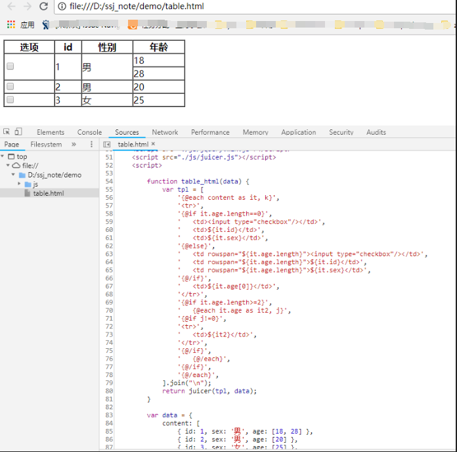Close the table.html editor tab
Screen dimensions: 457x452
153,144
